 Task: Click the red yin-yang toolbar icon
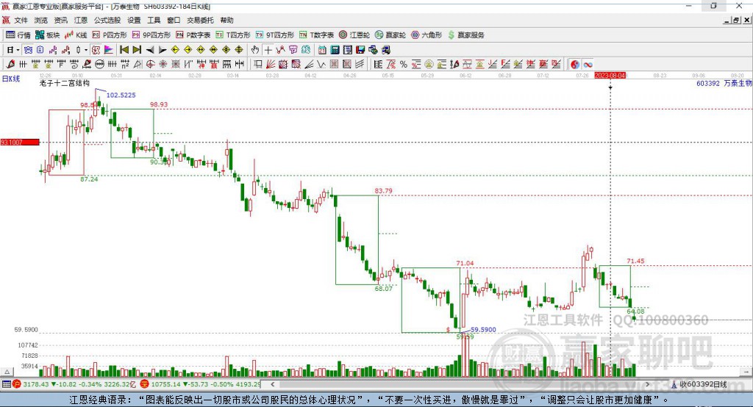[575, 65]
